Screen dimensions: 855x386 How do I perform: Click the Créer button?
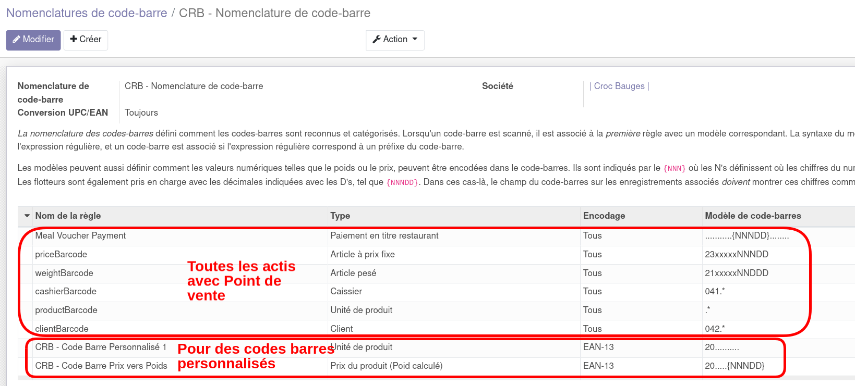coord(86,40)
